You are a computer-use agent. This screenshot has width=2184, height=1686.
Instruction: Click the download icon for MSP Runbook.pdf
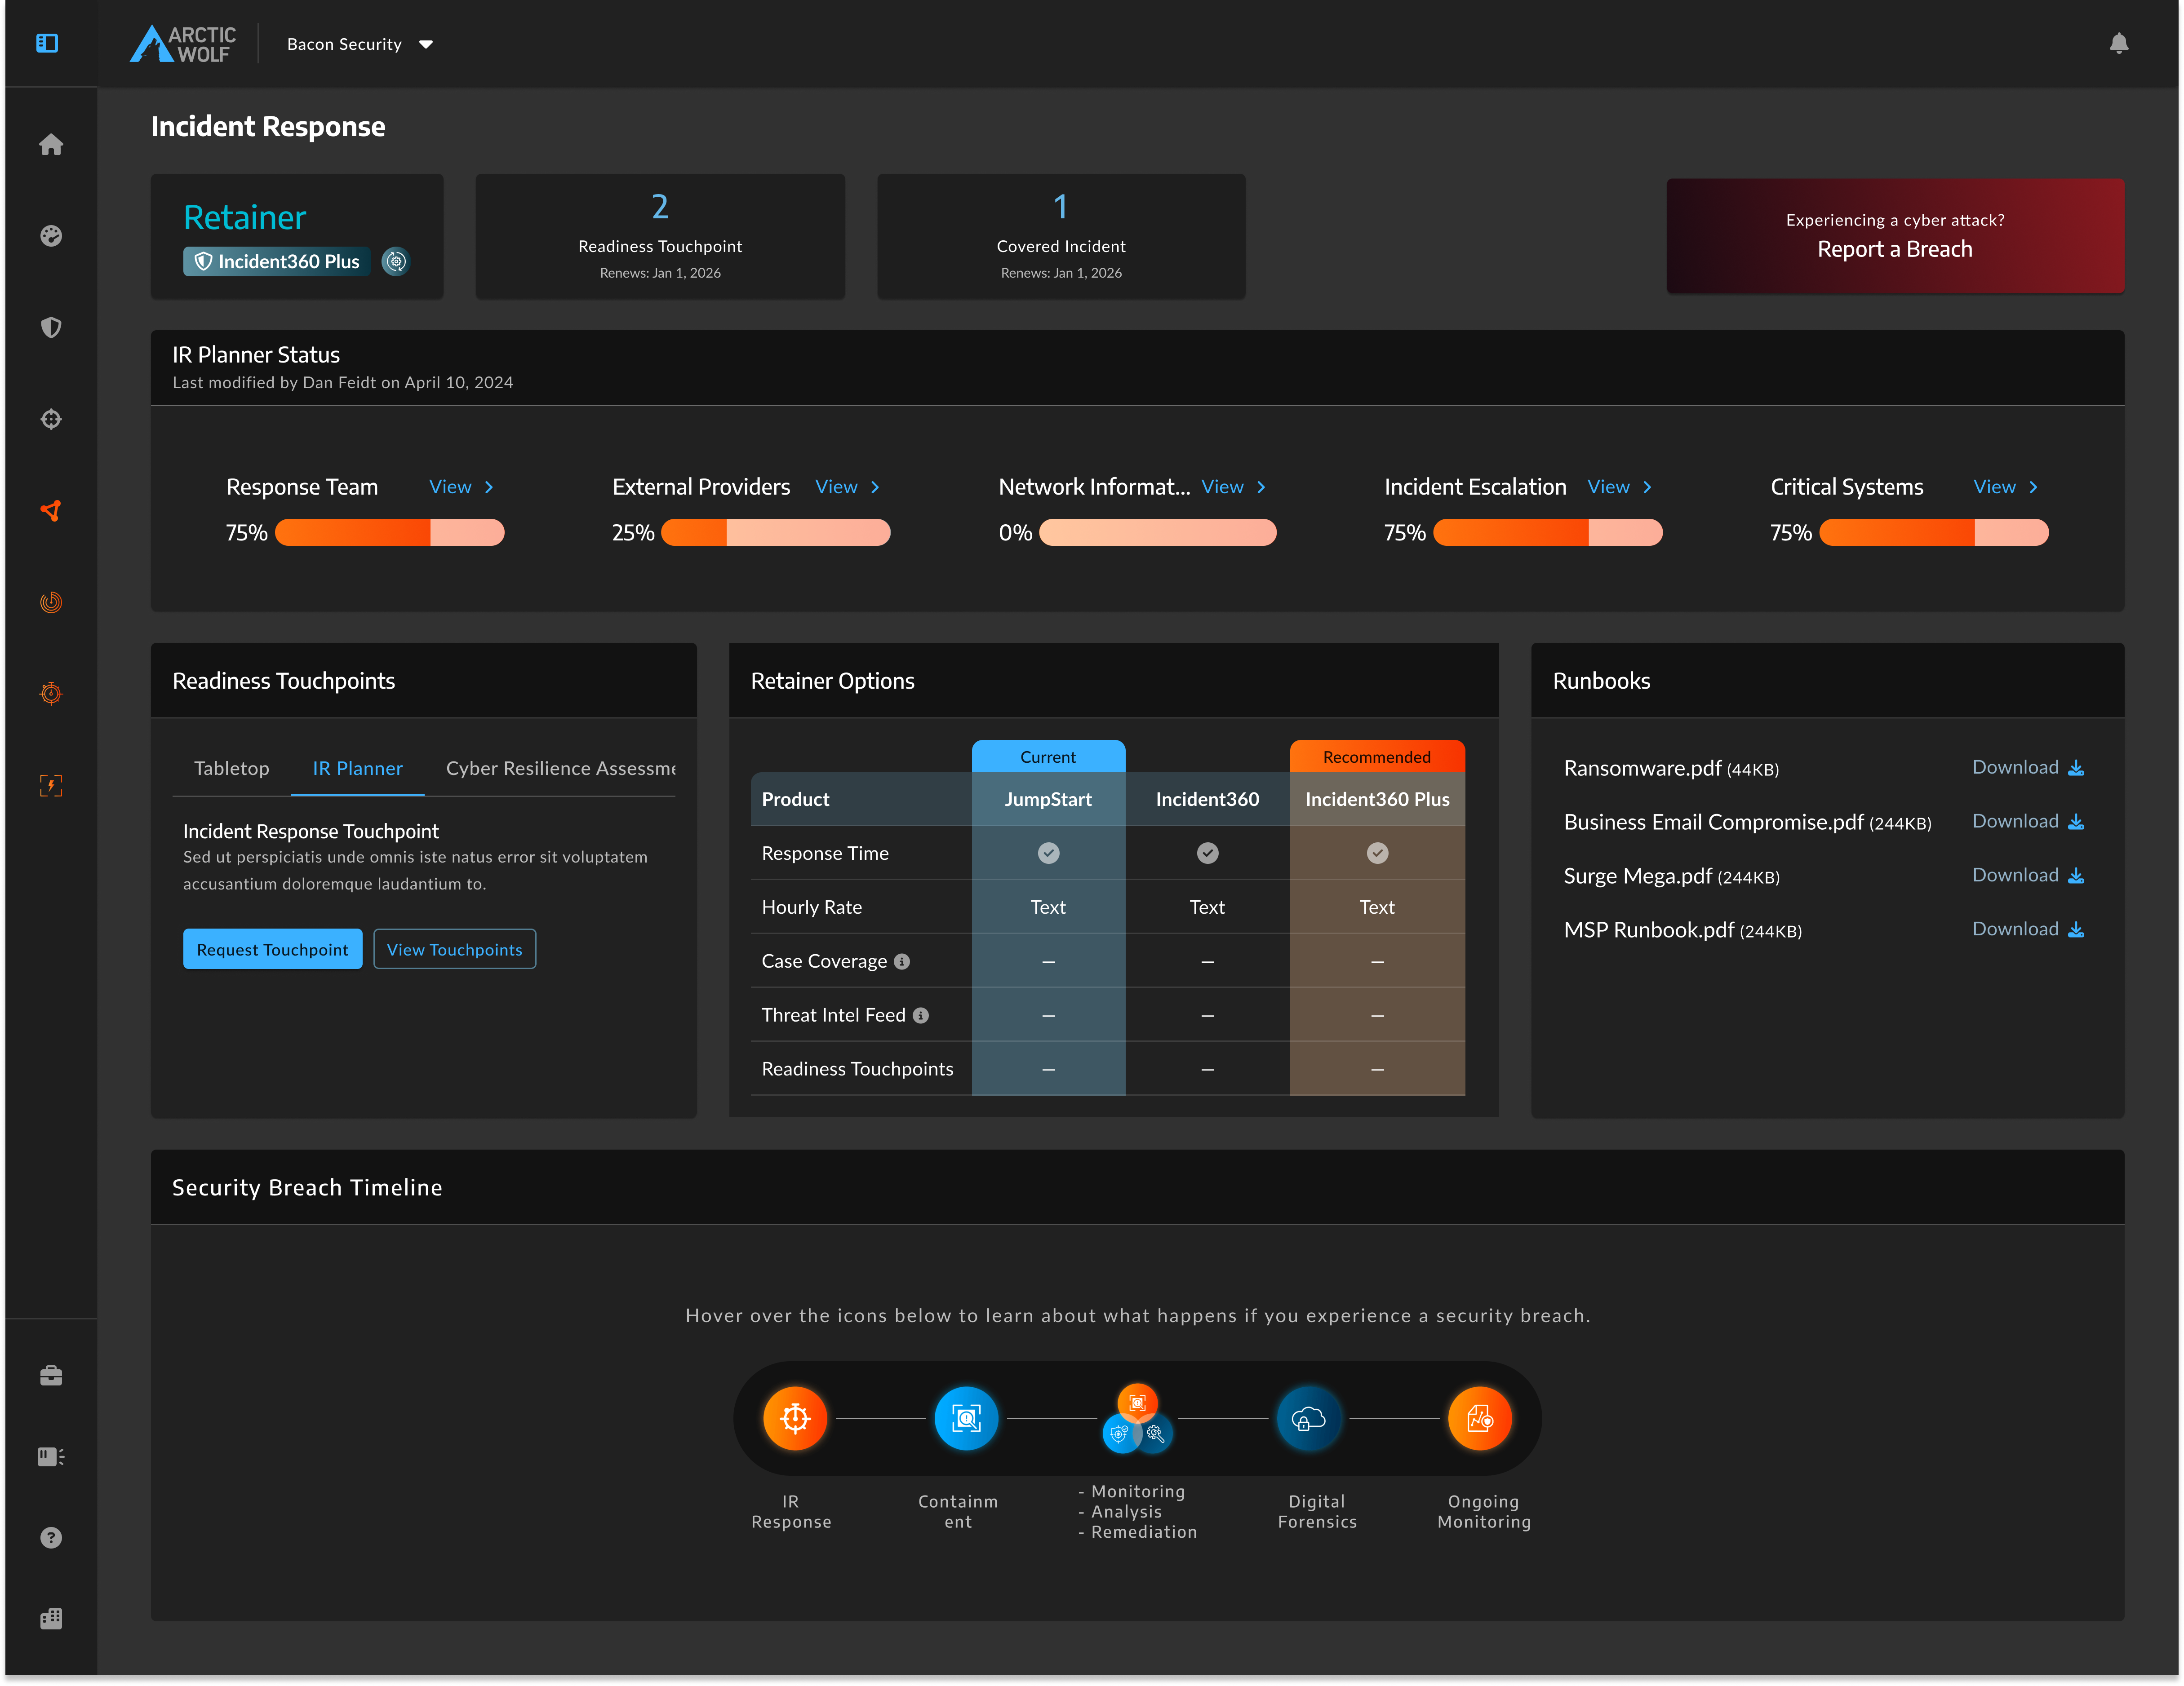click(x=2076, y=929)
